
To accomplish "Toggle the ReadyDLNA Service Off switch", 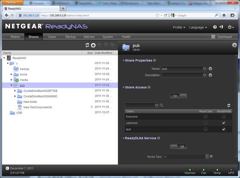I will [x=178, y=146].
